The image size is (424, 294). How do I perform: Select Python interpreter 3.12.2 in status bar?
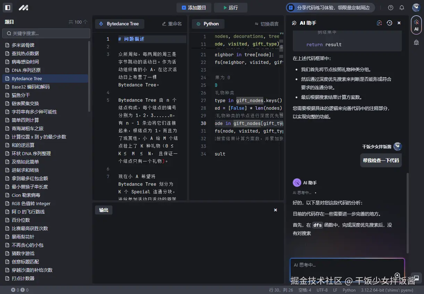[387, 290]
